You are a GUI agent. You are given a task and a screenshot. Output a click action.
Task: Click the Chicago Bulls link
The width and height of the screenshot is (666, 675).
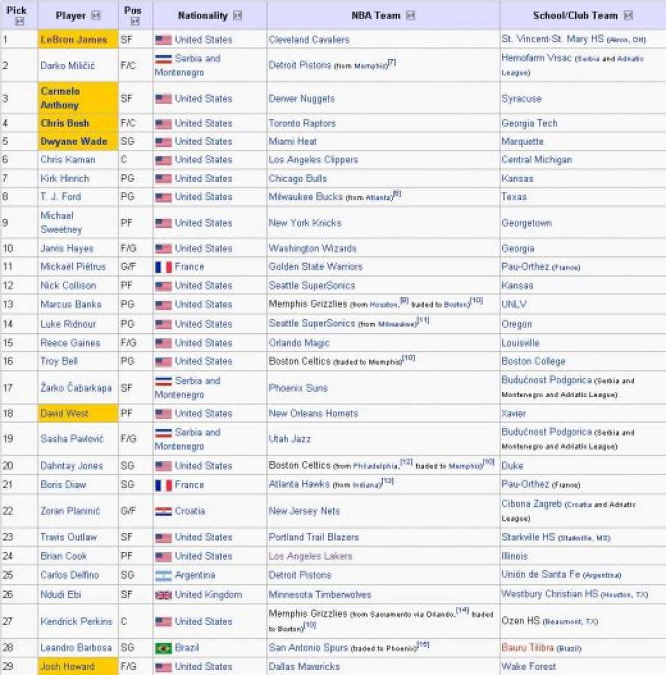(298, 179)
